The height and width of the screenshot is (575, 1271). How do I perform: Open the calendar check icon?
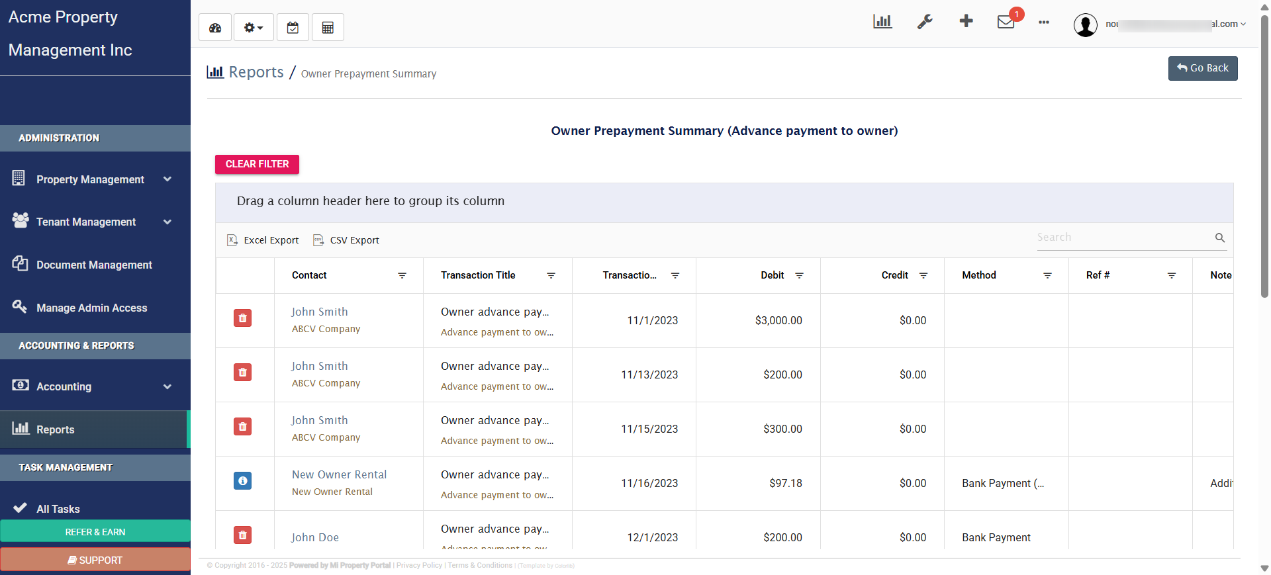click(x=293, y=28)
